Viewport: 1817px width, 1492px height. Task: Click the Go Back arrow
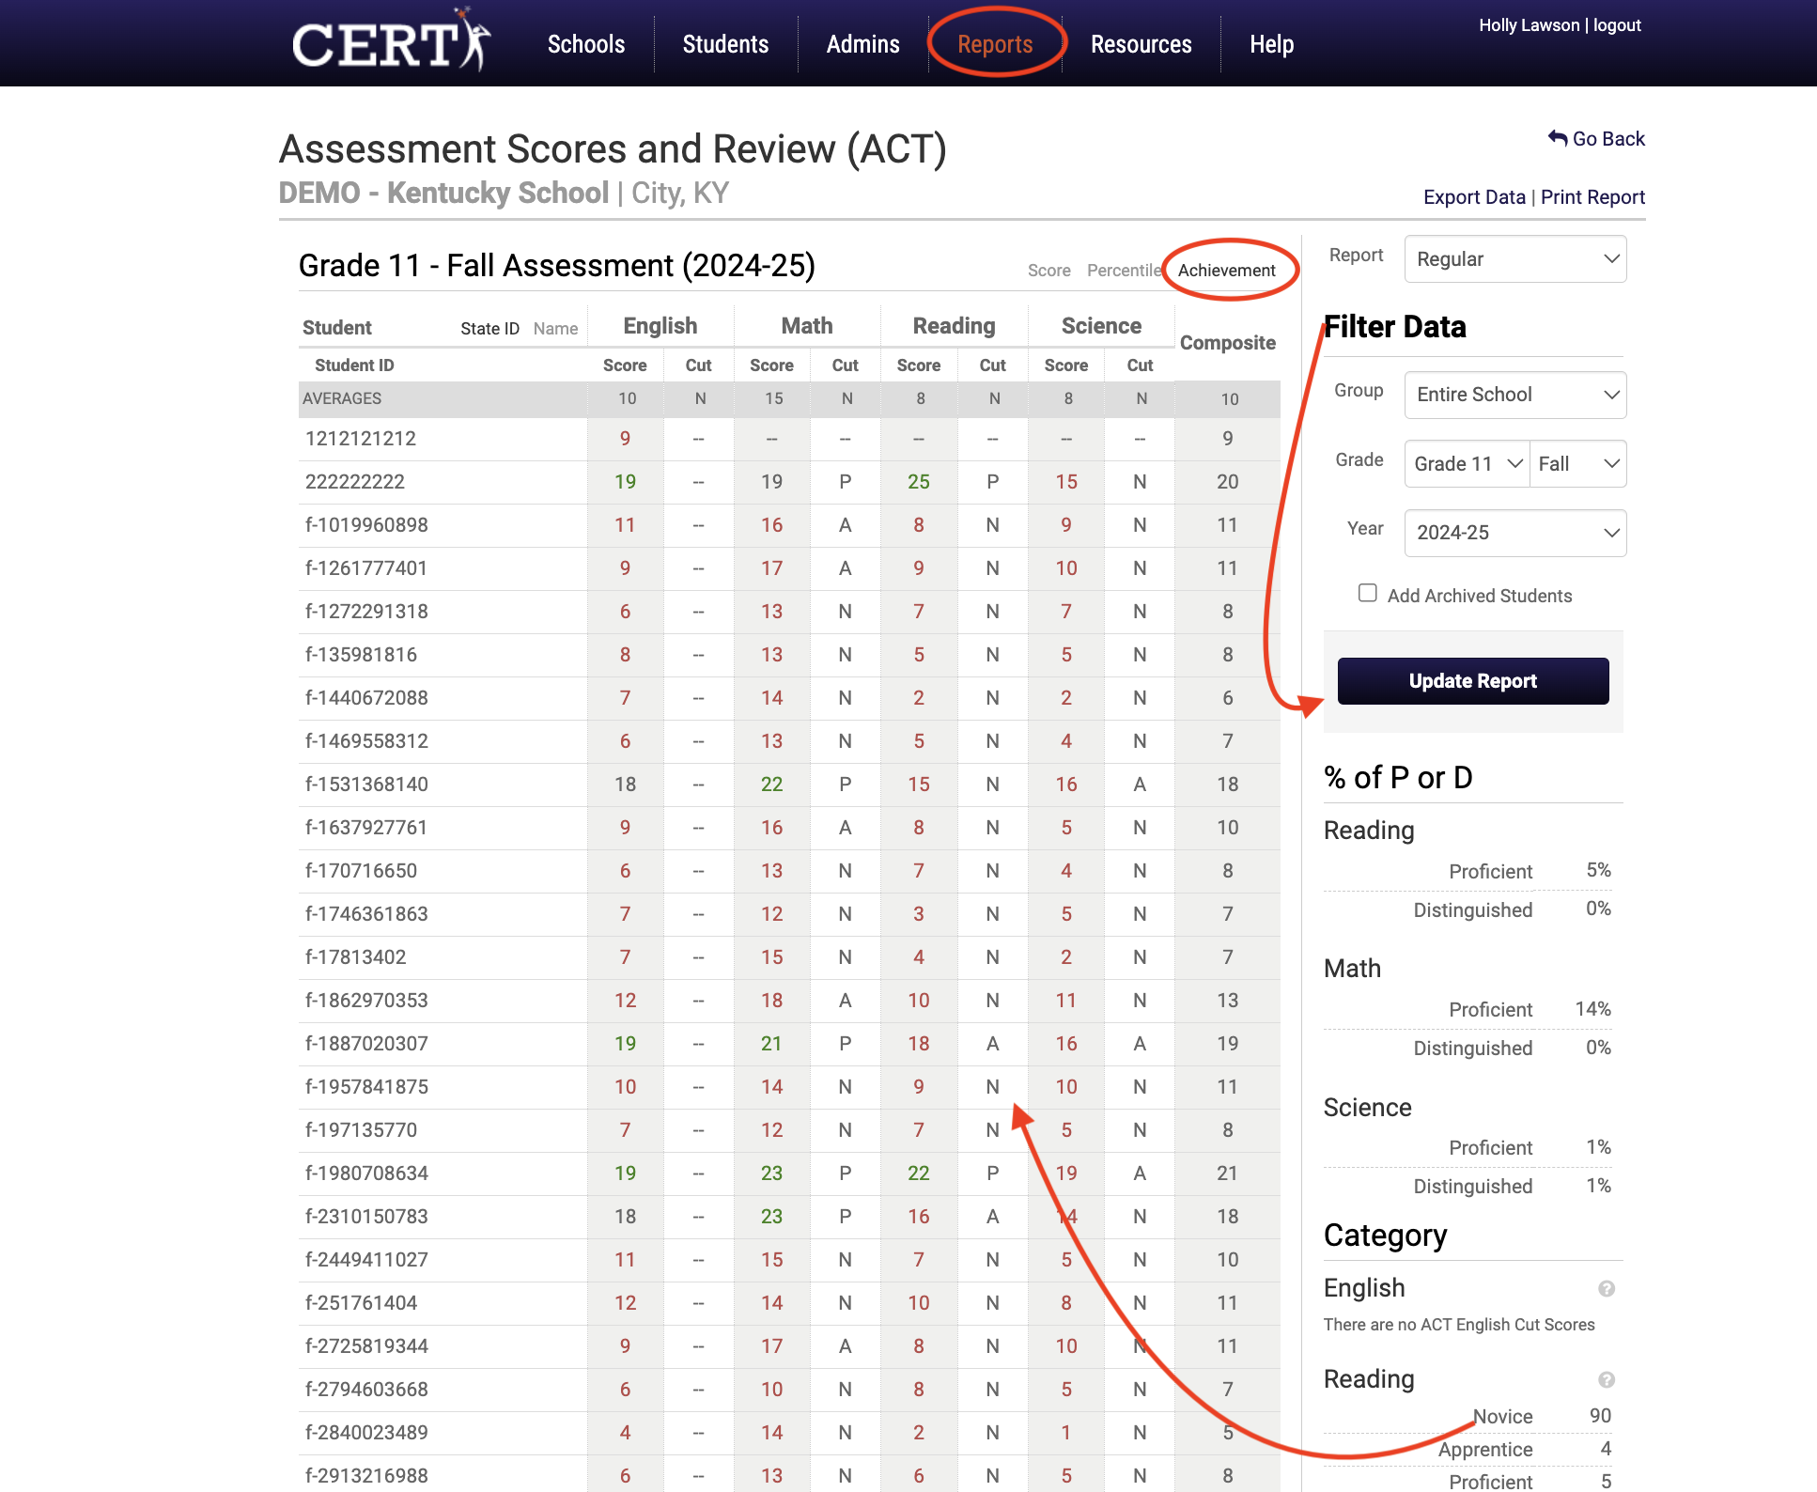click(1595, 138)
